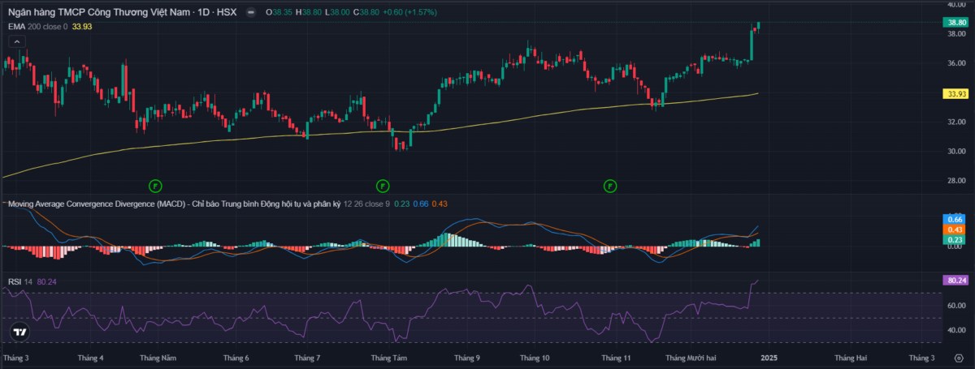Click the yellow EMA value label 33.93
The height and width of the screenshot is (369, 975).
coord(955,94)
